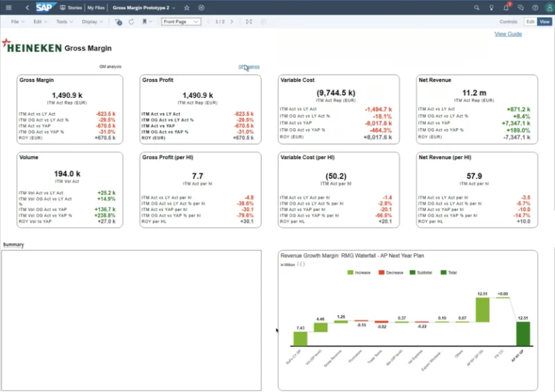The width and height of the screenshot is (555, 392).
Task: Open the help question mark icon
Action: [535, 8]
